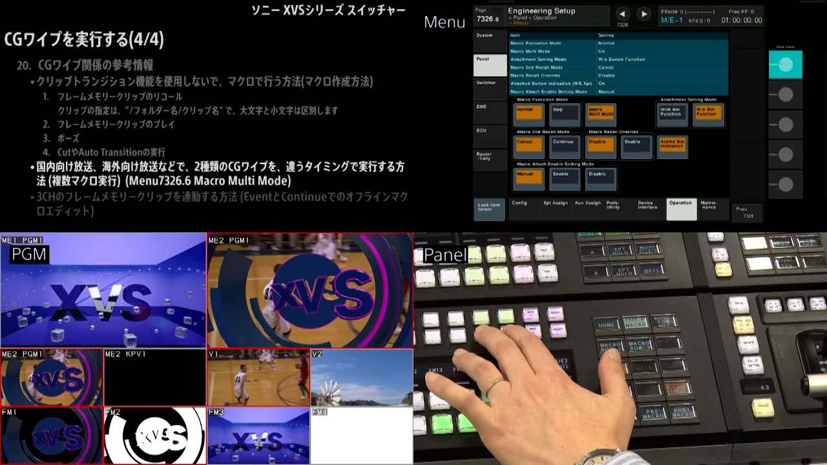
Task: Click the Lock Item Select button
Action: coord(489,209)
